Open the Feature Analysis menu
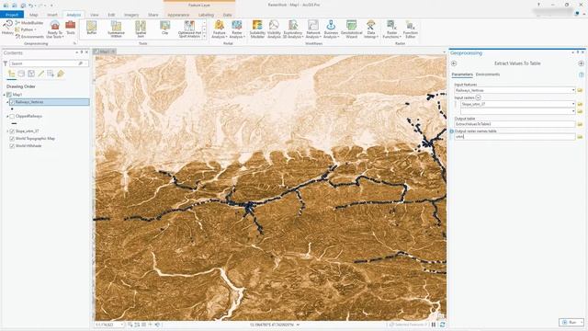This screenshot has height=331, width=588. (x=219, y=29)
